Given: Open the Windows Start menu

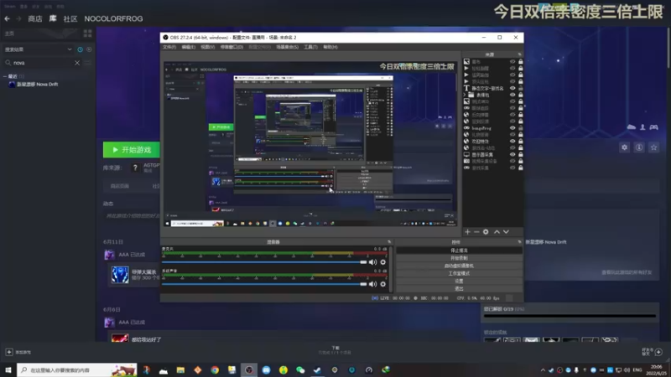Looking at the screenshot, I should click(x=8, y=369).
